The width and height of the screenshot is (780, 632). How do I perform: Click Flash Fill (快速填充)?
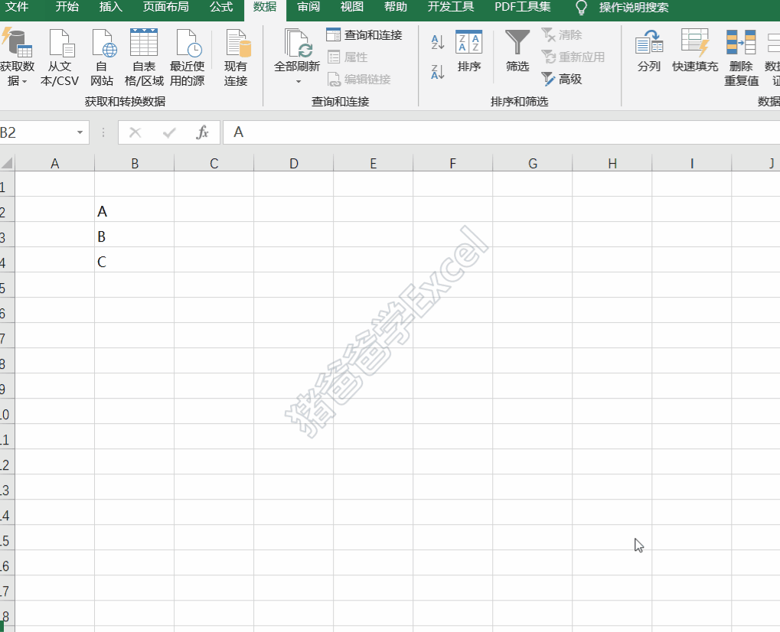pos(695,50)
